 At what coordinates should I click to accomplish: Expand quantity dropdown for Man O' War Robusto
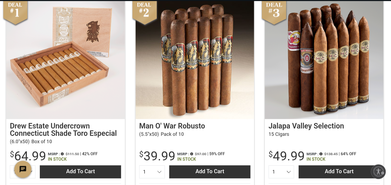(x=152, y=172)
